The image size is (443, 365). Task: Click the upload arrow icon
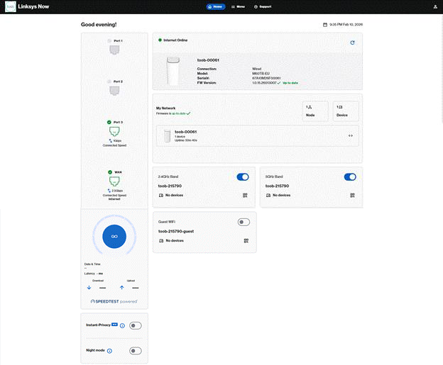(x=122, y=288)
